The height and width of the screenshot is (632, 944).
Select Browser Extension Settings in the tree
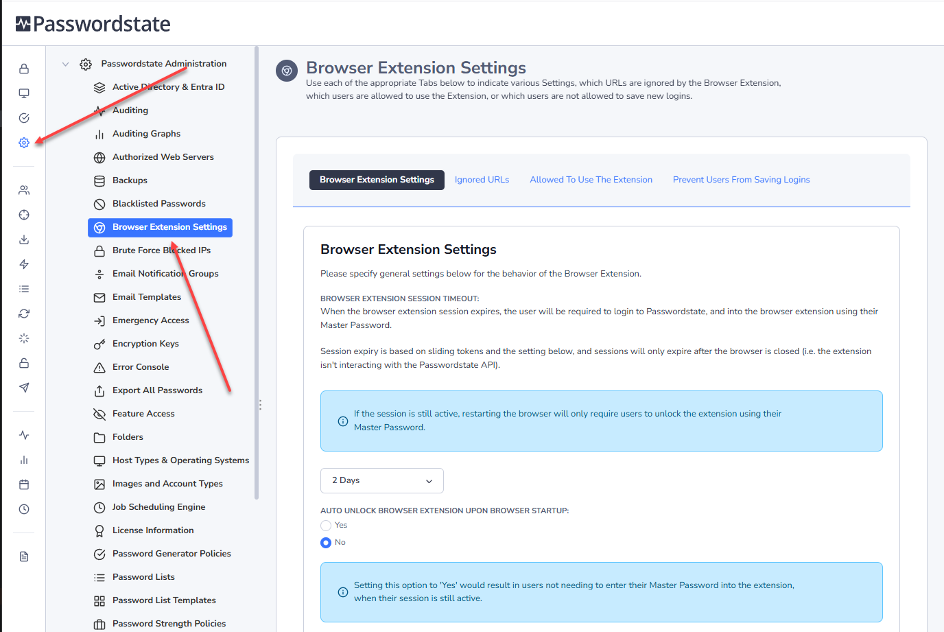[161, 227]
